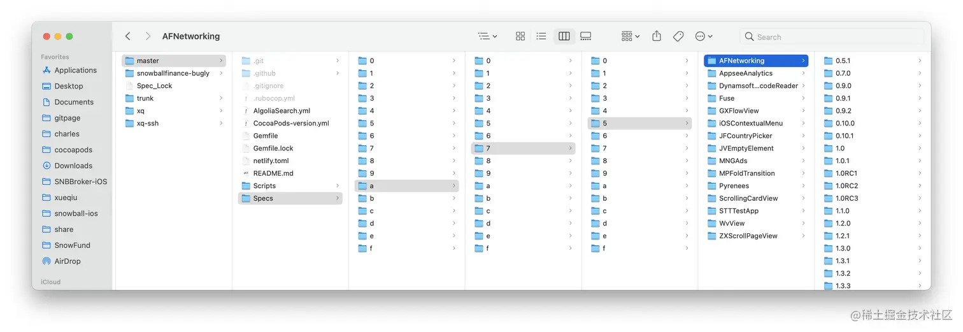The image size is (963, 332).
Task: Select the Pyrenees folder
Action: point(756,185)
